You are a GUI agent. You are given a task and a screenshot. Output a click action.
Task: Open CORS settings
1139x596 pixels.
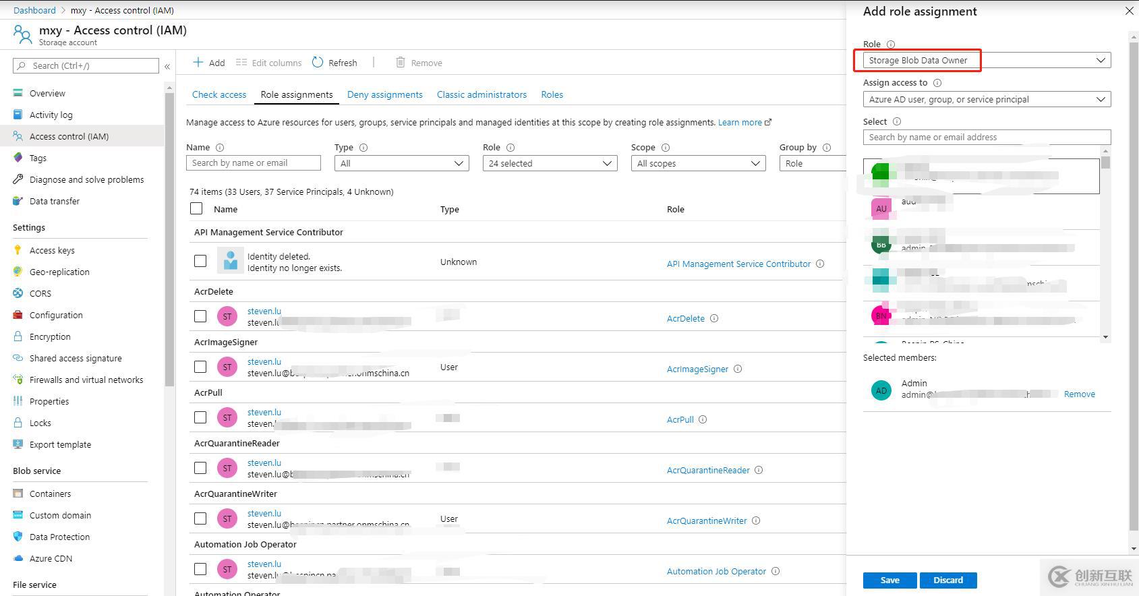tap(40, 293)
